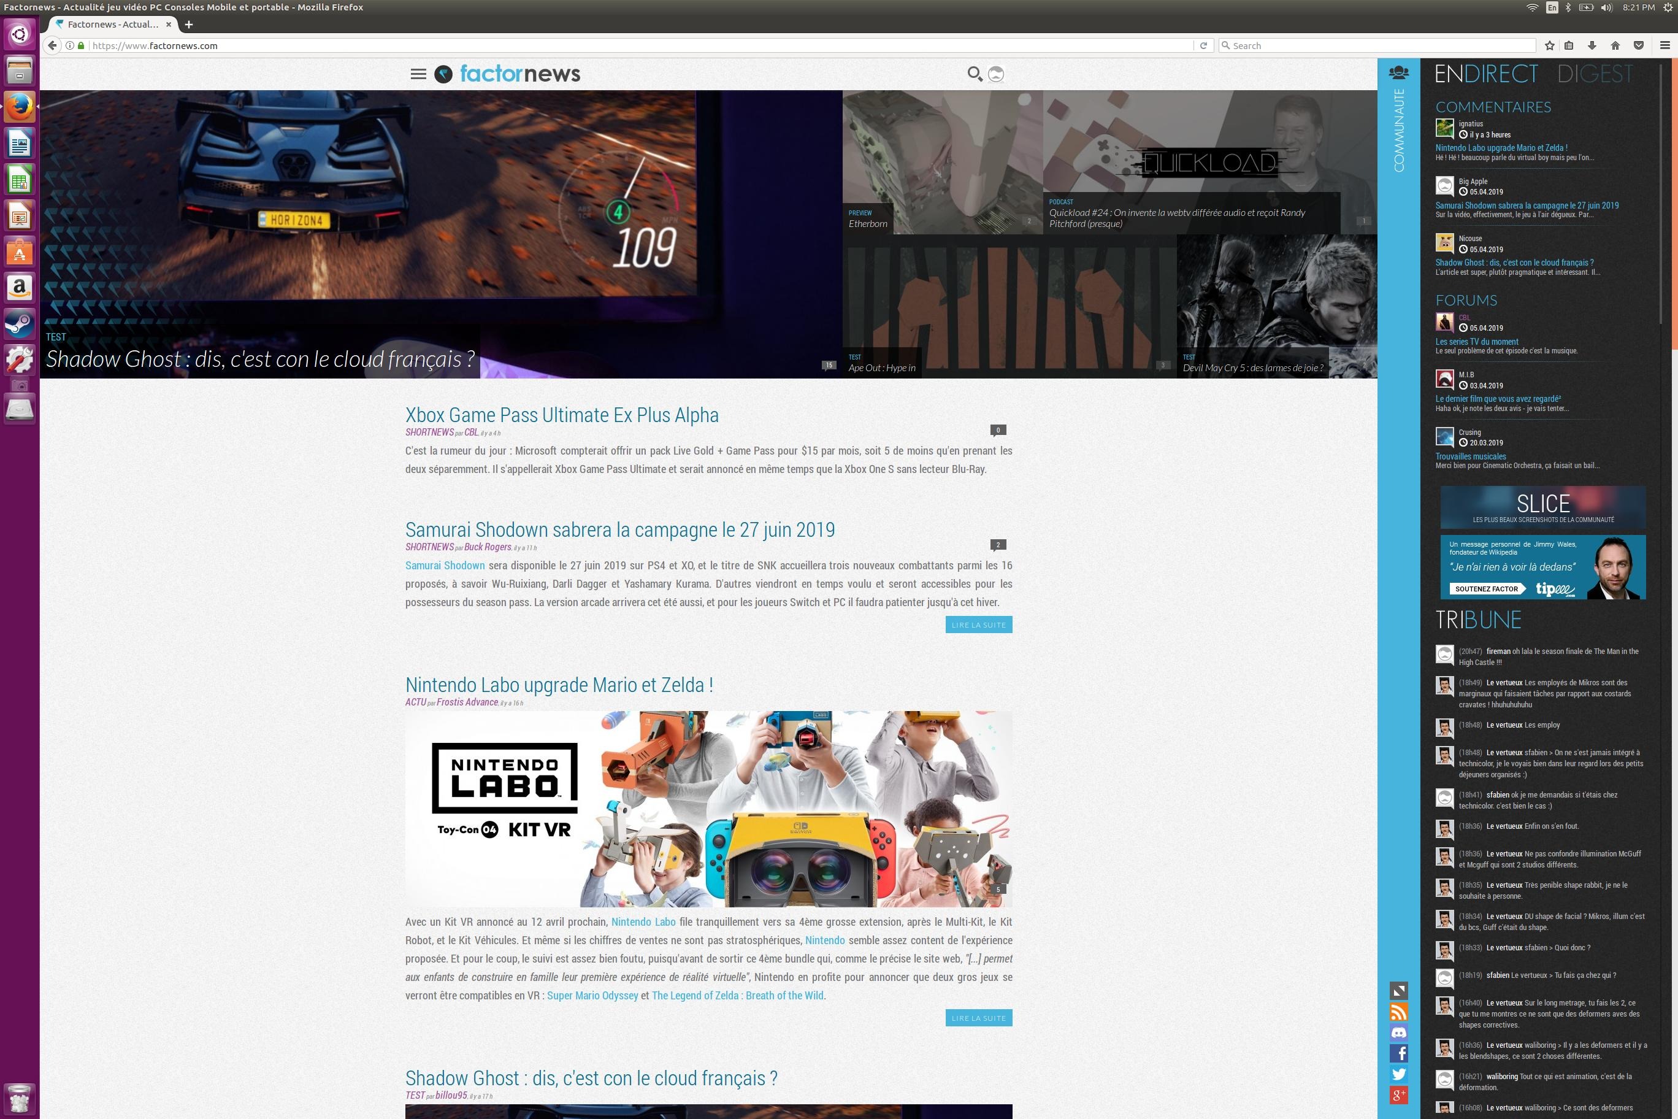This screenshot has height=1119, width=1678.
Task: Open Nintendo Labo upgrade Mario et Zelda headline
Action: (x=559, y=685)
